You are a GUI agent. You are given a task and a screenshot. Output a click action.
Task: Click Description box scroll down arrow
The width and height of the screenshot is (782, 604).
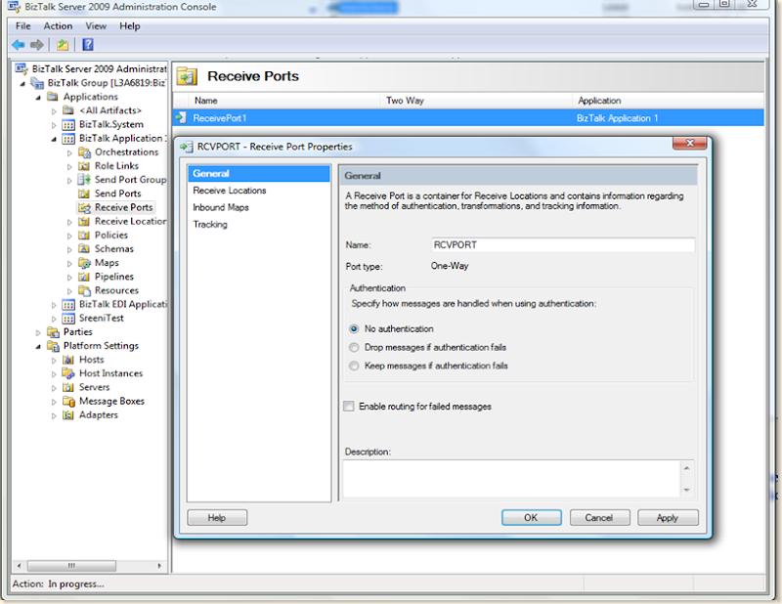click(x=687, y=491)
